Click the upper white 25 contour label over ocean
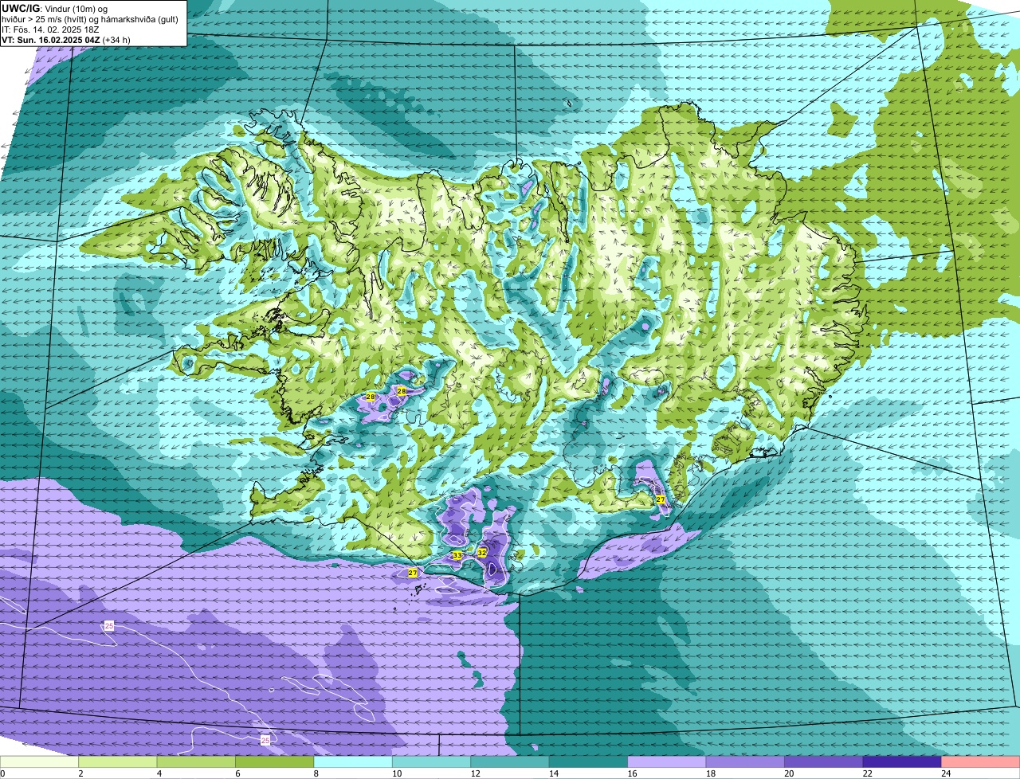The height and width of the screenshot is (779, 1020). click(109, 626)
